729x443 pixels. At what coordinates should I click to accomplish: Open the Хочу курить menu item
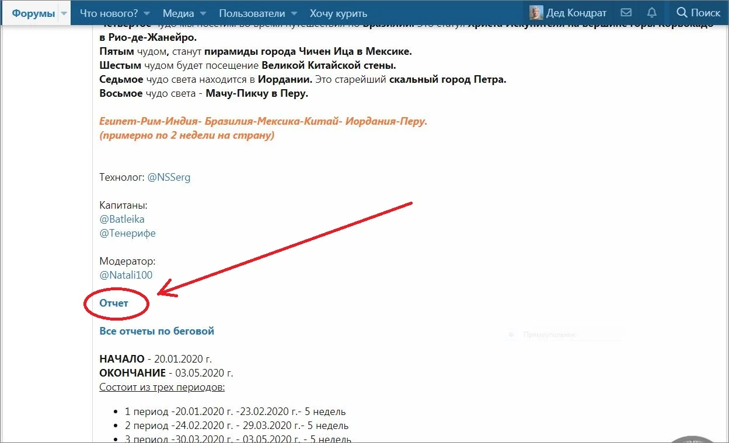(339, 13)
